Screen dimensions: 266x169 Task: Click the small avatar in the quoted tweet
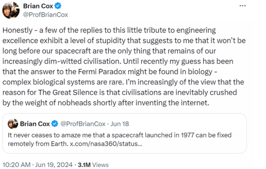13,124
